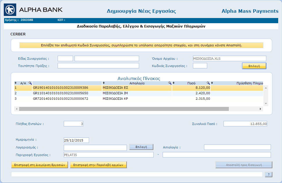Click Επιστροφή στη Διαχείριση Εργασιών button
The image size is (282, 183).
[x=40, y=165]
